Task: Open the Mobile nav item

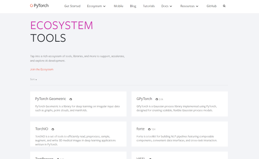Action: pyautogui.click(x=118, y=6)
